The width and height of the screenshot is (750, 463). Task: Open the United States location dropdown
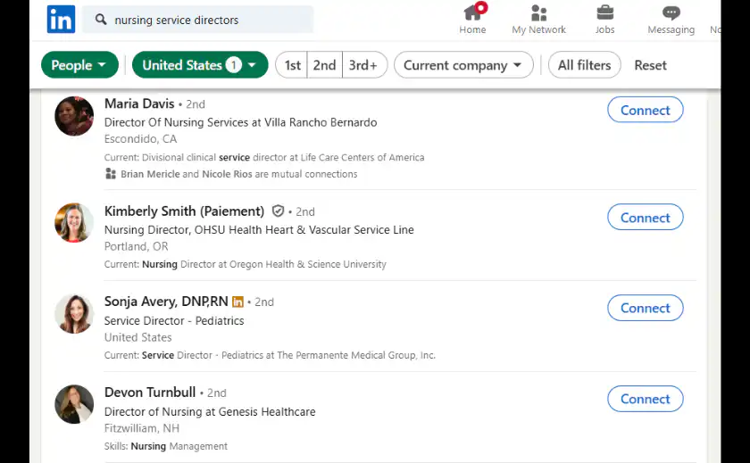pyautogui.click(x=199, y=65)
